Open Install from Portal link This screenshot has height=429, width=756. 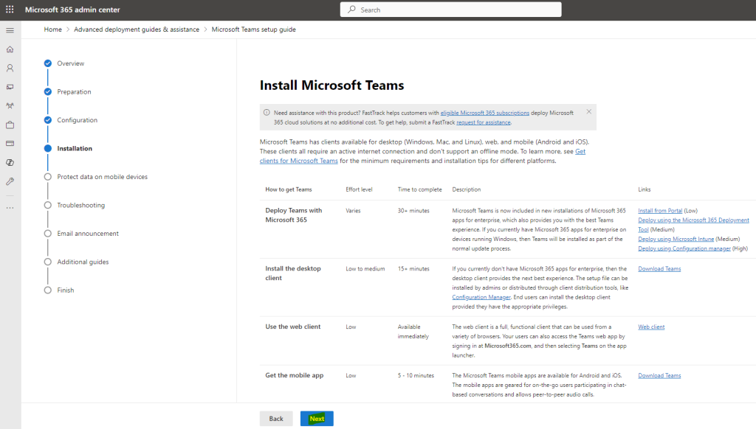(660, 210)
